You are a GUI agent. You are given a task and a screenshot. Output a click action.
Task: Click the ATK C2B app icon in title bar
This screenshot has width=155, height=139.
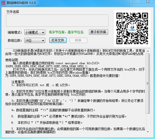(x=3, y=3)
